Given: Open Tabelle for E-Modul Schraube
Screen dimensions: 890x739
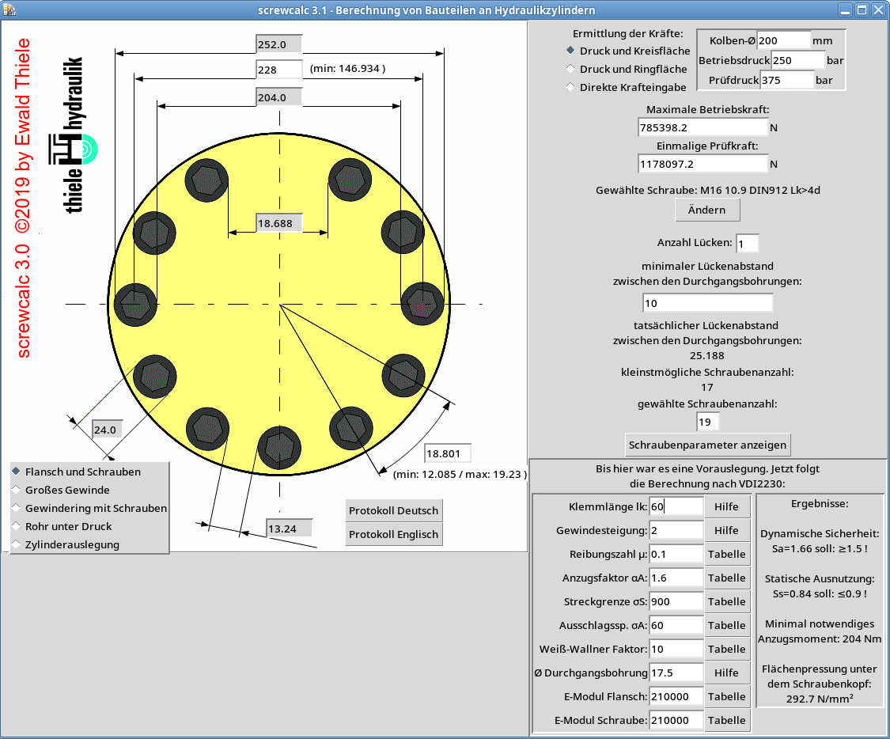Looking at the screenshot, I should (726, 720).
